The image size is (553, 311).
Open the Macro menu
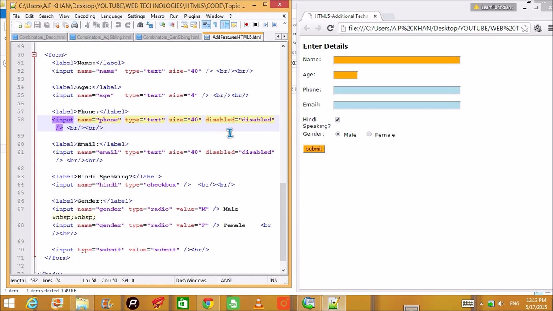tap(157, 16)
